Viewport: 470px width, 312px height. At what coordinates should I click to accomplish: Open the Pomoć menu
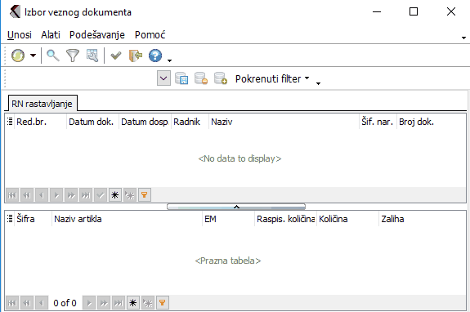pos(150,35)
